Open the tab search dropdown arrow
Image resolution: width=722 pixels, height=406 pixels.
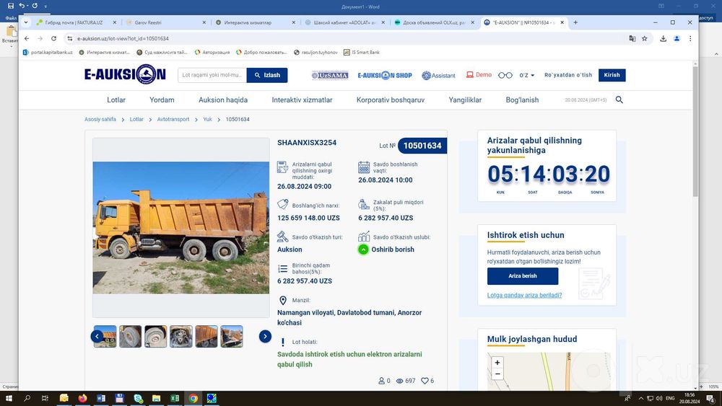[x=26, y=22]
